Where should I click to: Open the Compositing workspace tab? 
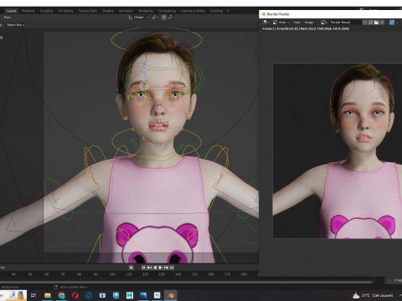point(167,11)
